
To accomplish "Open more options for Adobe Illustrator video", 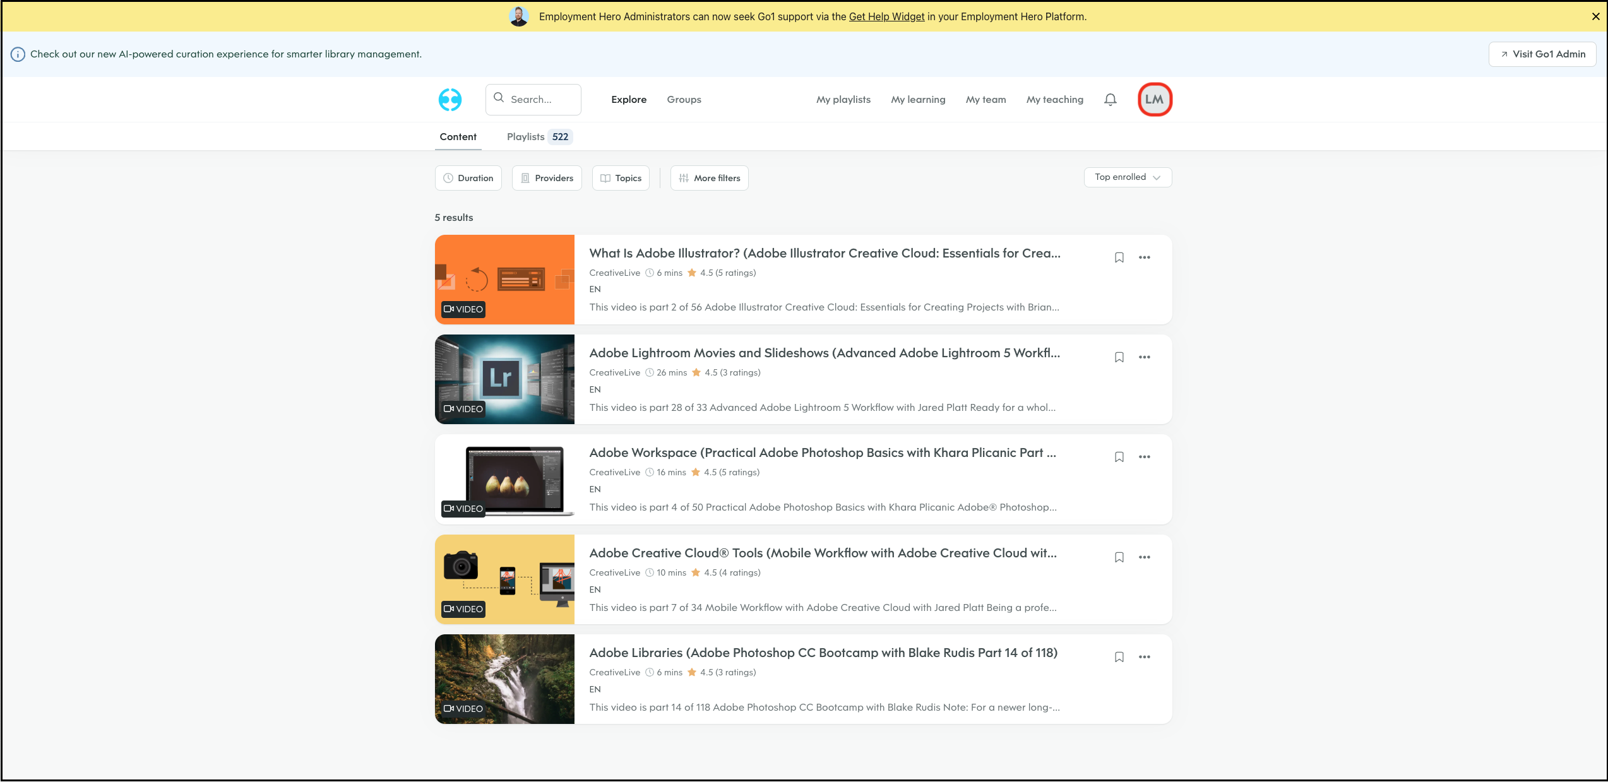I will [x=1144, y=258].
